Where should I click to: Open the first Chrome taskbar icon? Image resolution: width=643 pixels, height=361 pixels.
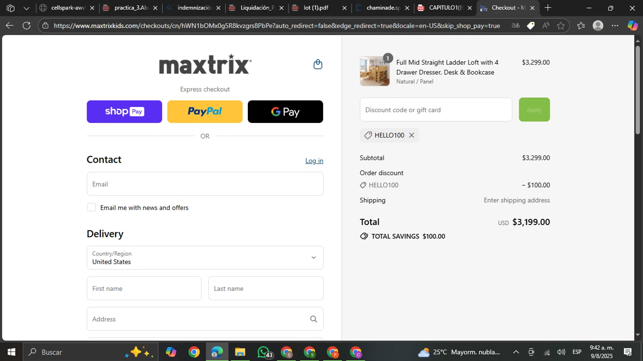[194, 352]
